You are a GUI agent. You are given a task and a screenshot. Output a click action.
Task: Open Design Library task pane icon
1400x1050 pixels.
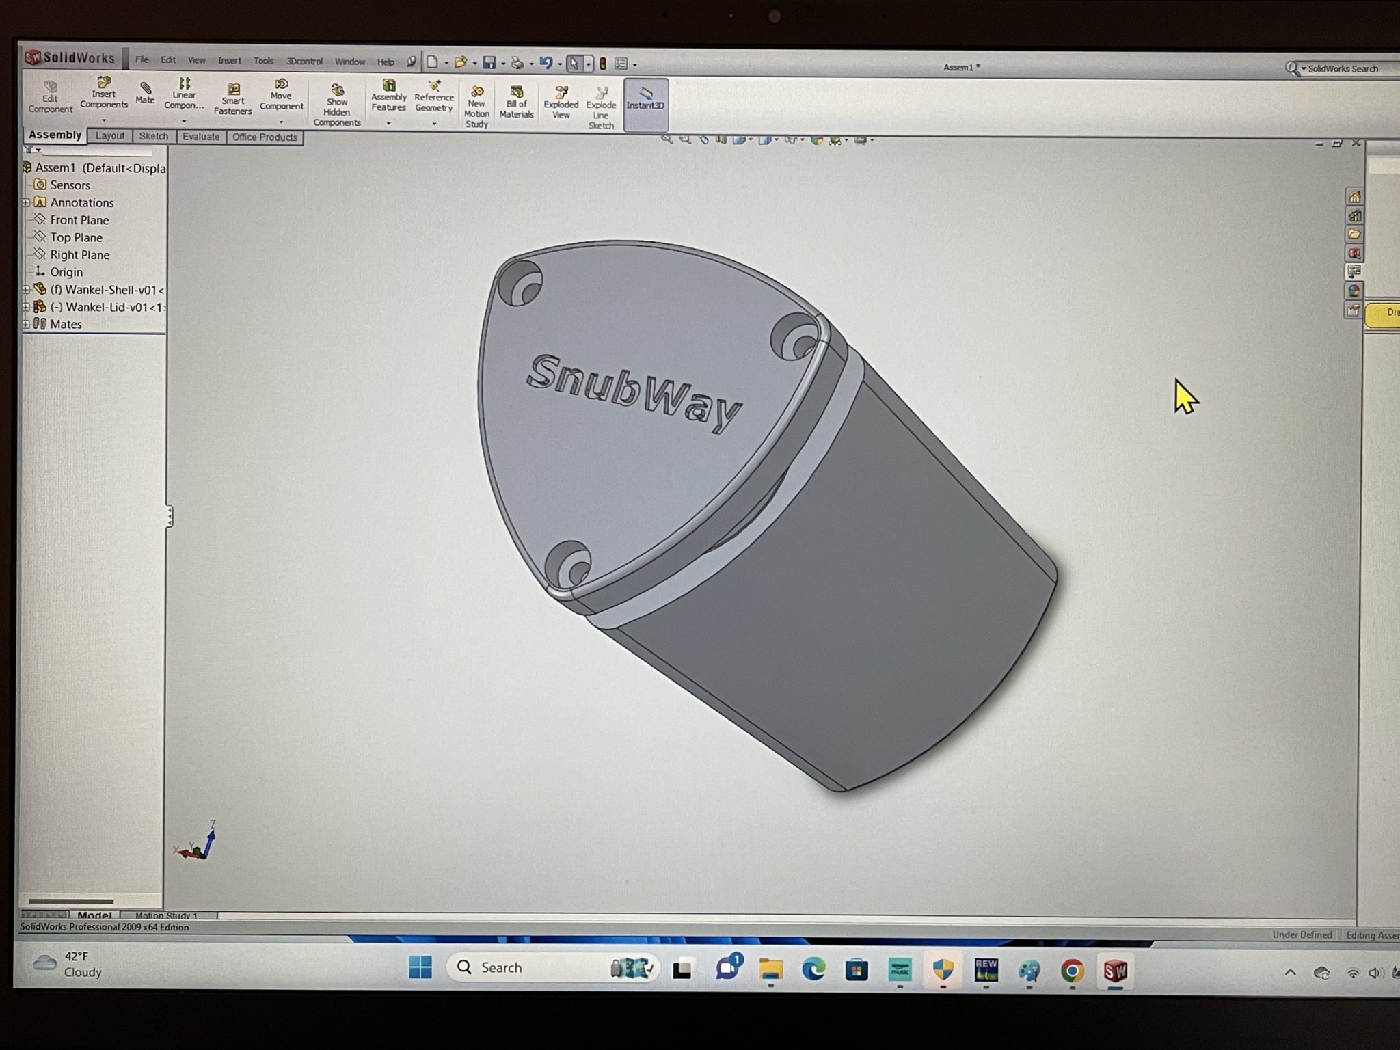click(1354, 216)
